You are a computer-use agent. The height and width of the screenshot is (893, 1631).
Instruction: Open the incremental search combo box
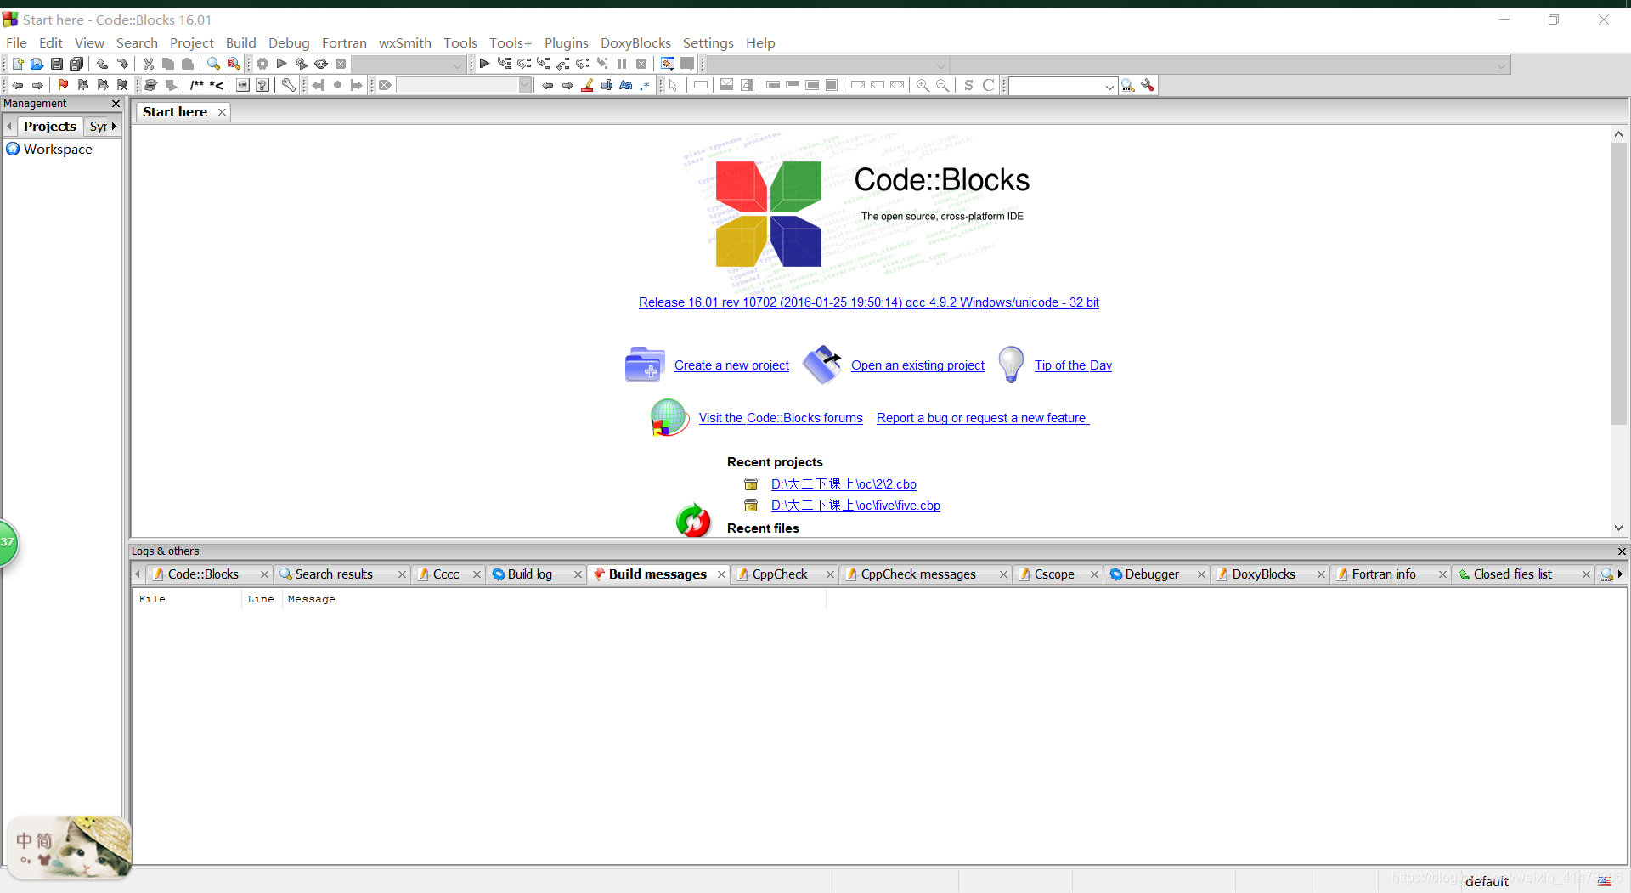(x=464, y=85)
